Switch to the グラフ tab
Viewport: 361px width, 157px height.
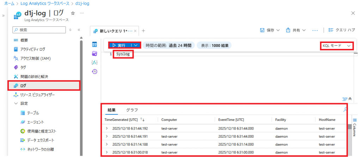(x=132, y=110)
